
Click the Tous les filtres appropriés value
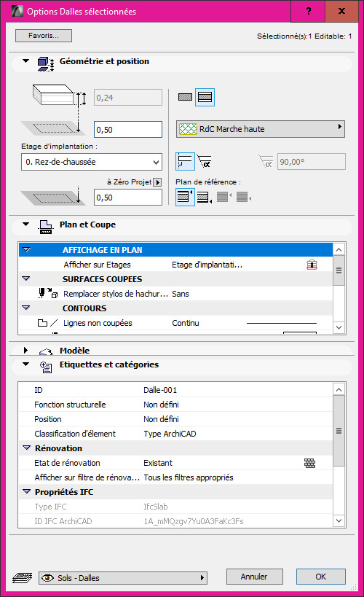pos(189,477)
